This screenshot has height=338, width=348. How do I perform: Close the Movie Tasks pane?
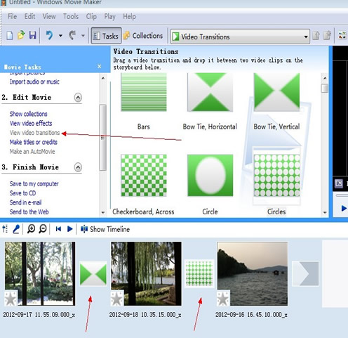(x=100, y=67)
